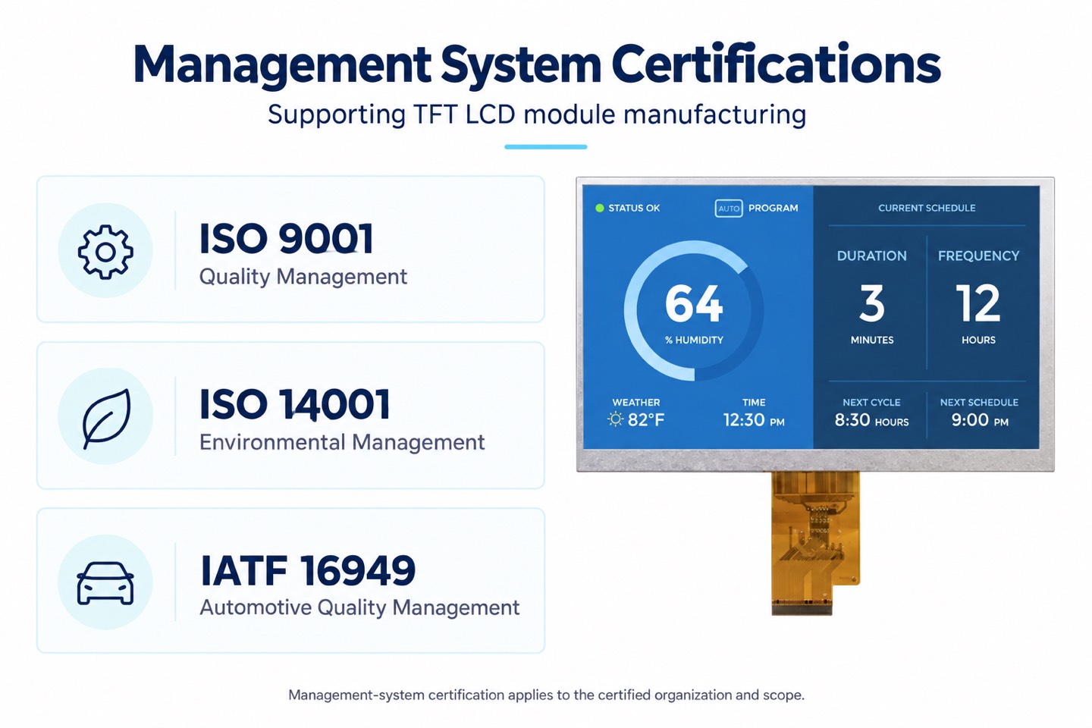Click 'Supporting TFT LCD module manufacturing' subtitle
The width and height of the screenshot is (1092, 728).
click(x=537, y=115)
